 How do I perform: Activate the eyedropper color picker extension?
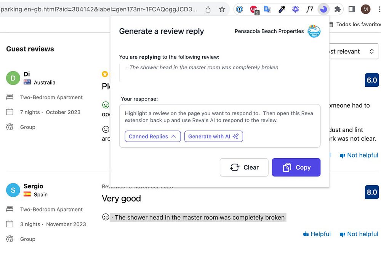point(282,10)
